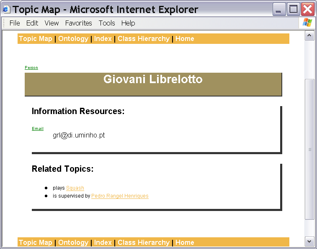Open the Help menu
The image size is (317, 249).
click(x=128, y=23)
